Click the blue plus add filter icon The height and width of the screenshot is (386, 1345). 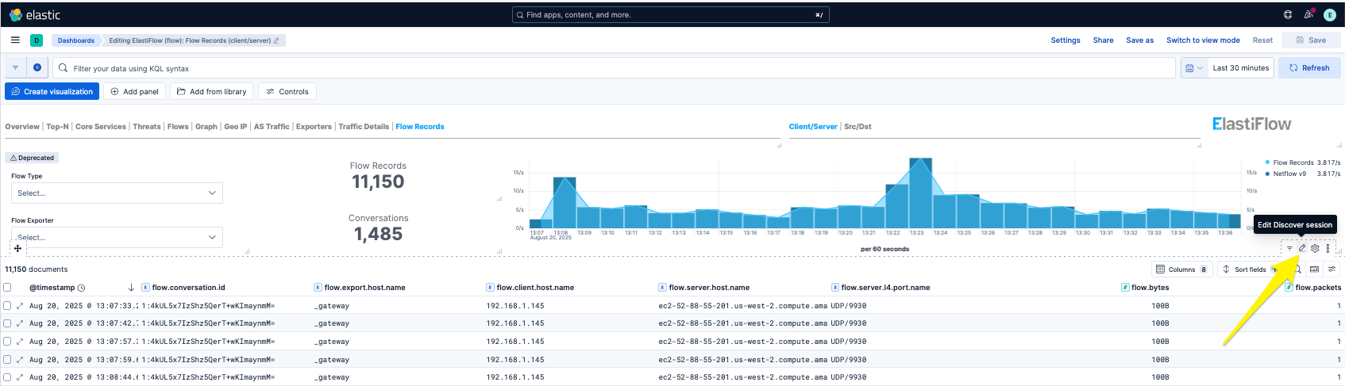click(37, 67)
